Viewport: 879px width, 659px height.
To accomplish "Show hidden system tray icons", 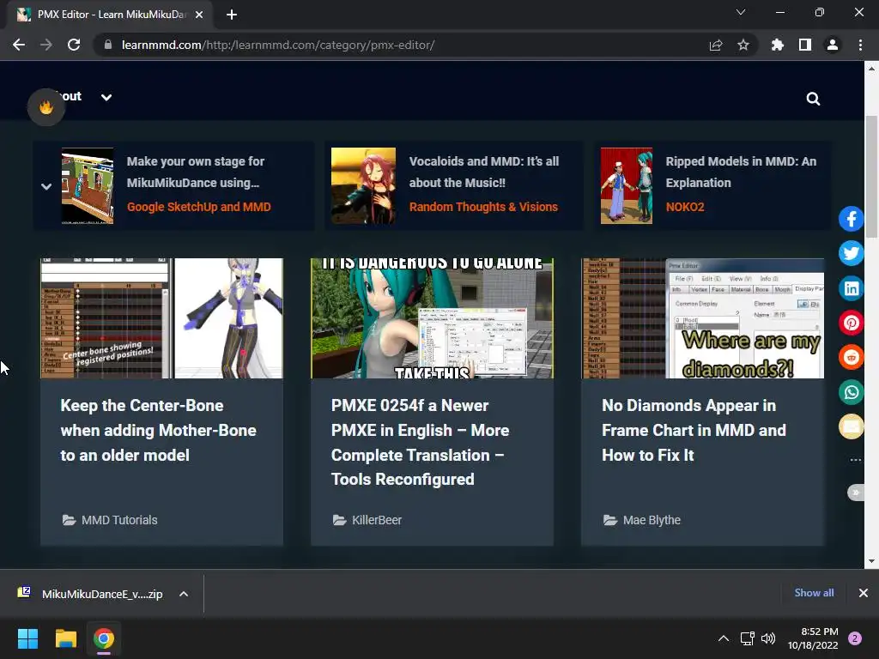I will [724, 638].
